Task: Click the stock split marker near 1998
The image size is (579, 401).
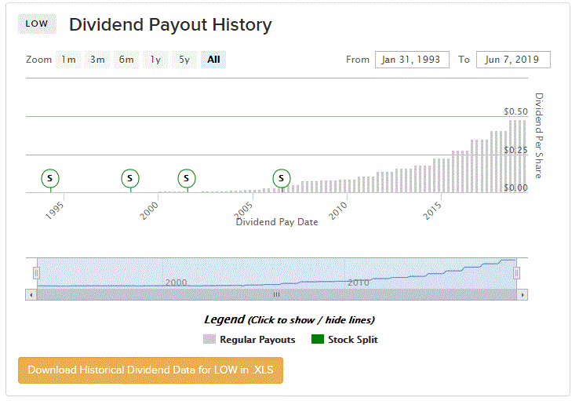Action: [x=130, y=178]
